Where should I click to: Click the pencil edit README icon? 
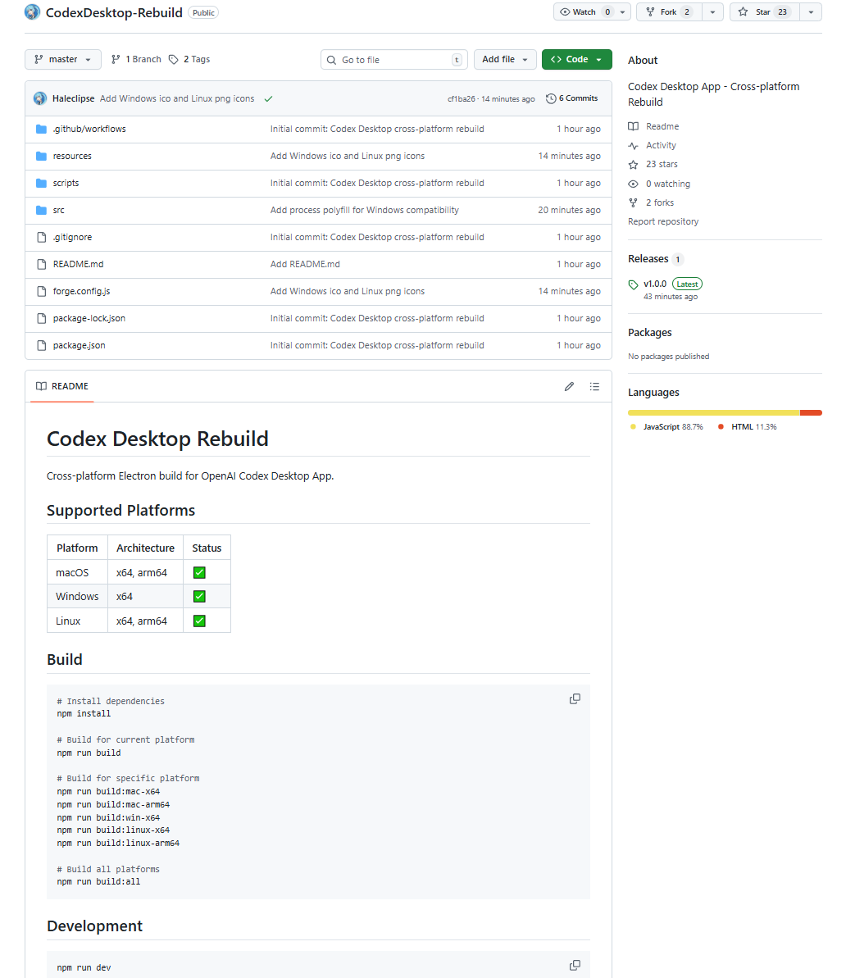[x=569, y=386]
